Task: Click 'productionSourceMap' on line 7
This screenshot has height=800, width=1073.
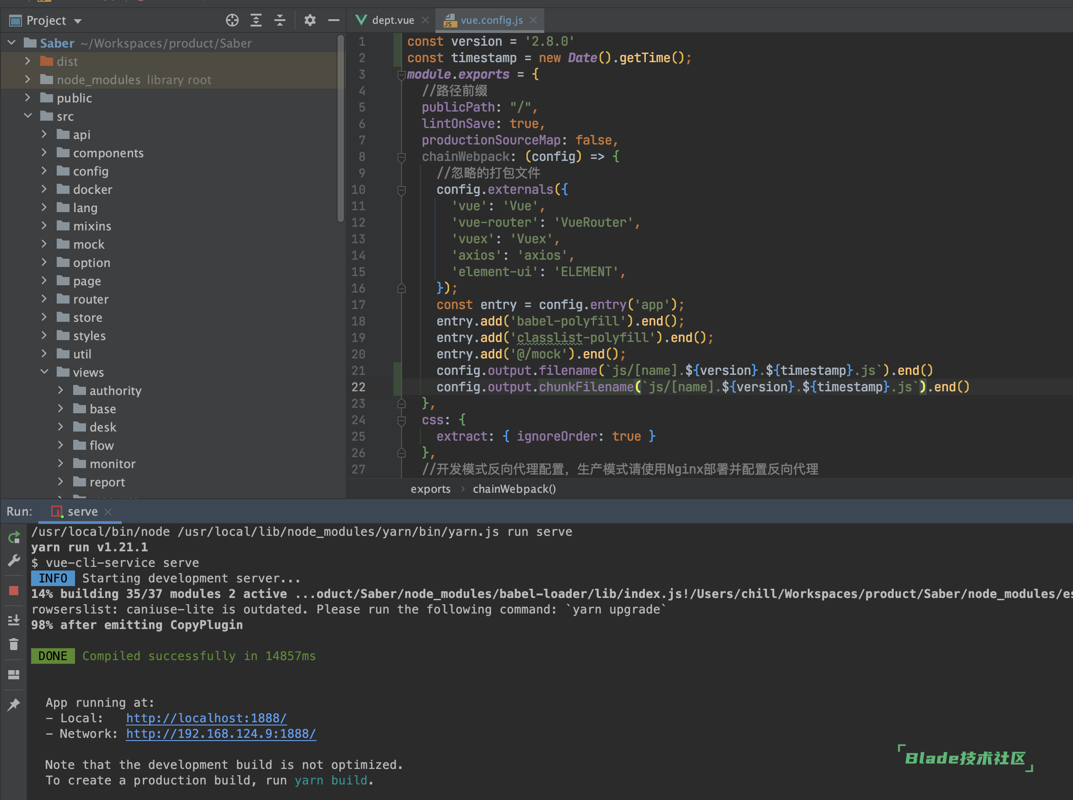Action: pos(491,140)
